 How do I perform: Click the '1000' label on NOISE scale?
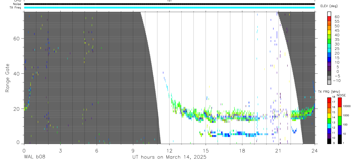click(346, 115)
